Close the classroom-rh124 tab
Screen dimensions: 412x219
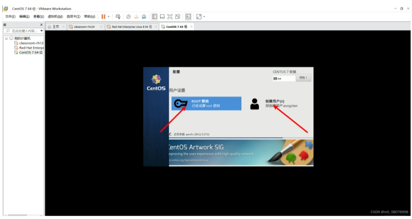[101, 27]
